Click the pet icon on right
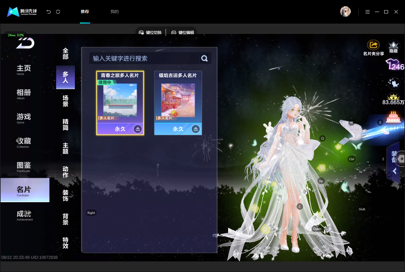 tap(394, 83)
